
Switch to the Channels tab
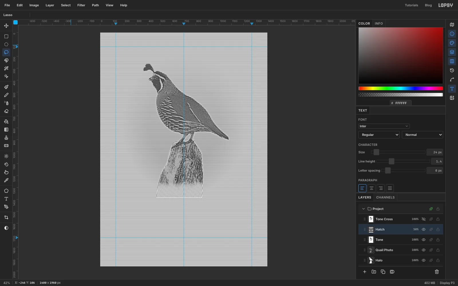385,197
